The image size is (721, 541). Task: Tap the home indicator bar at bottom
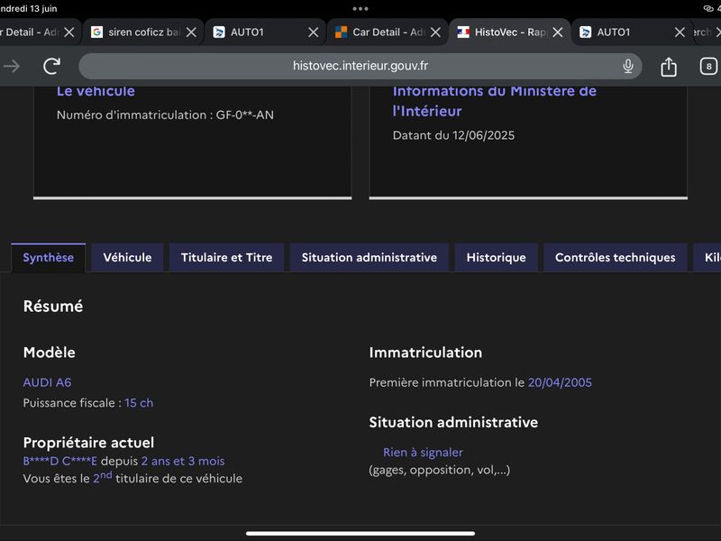click(x=360, y=534)
